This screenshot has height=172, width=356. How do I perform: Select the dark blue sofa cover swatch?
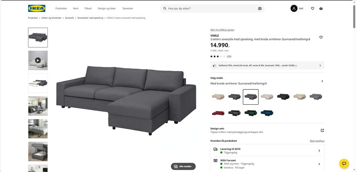pos(267,113)
